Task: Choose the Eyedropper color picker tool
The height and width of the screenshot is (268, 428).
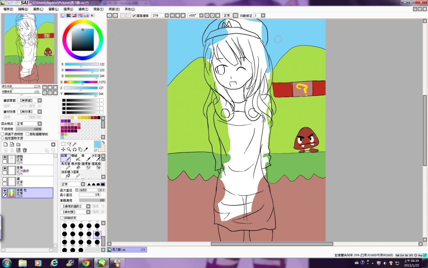Action: pyautogui.click(x=86, y=149)
